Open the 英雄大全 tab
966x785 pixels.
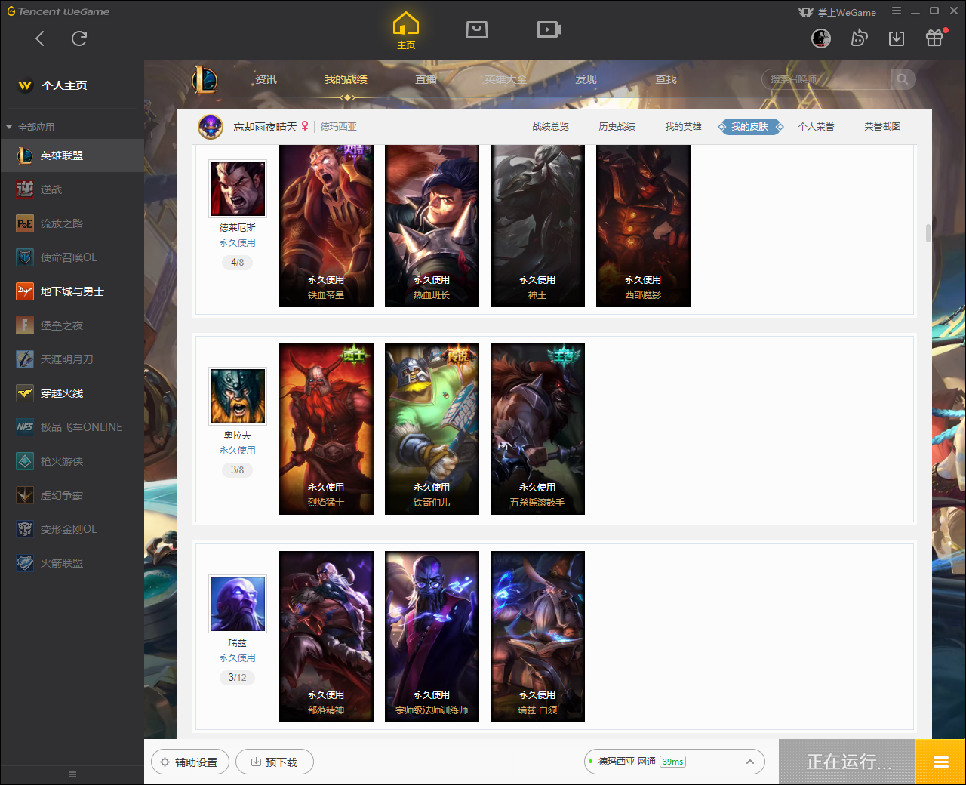pos(506,79)
